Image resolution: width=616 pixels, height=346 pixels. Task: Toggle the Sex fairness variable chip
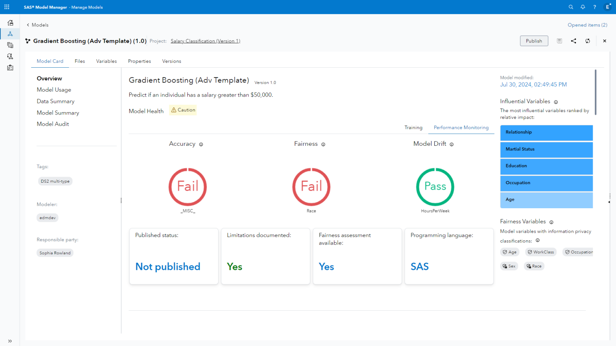(x=509, y=266)
